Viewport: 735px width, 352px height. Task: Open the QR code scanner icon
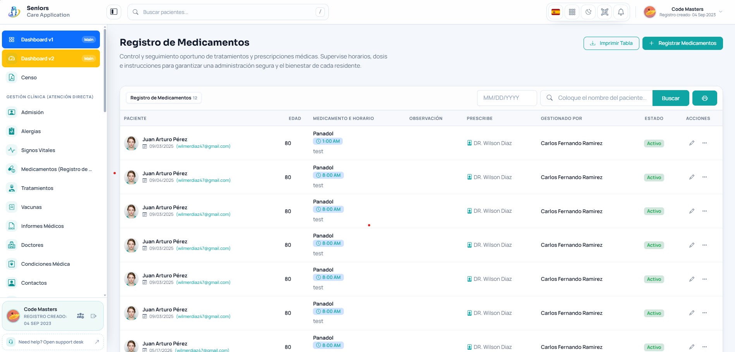(604, 12)
